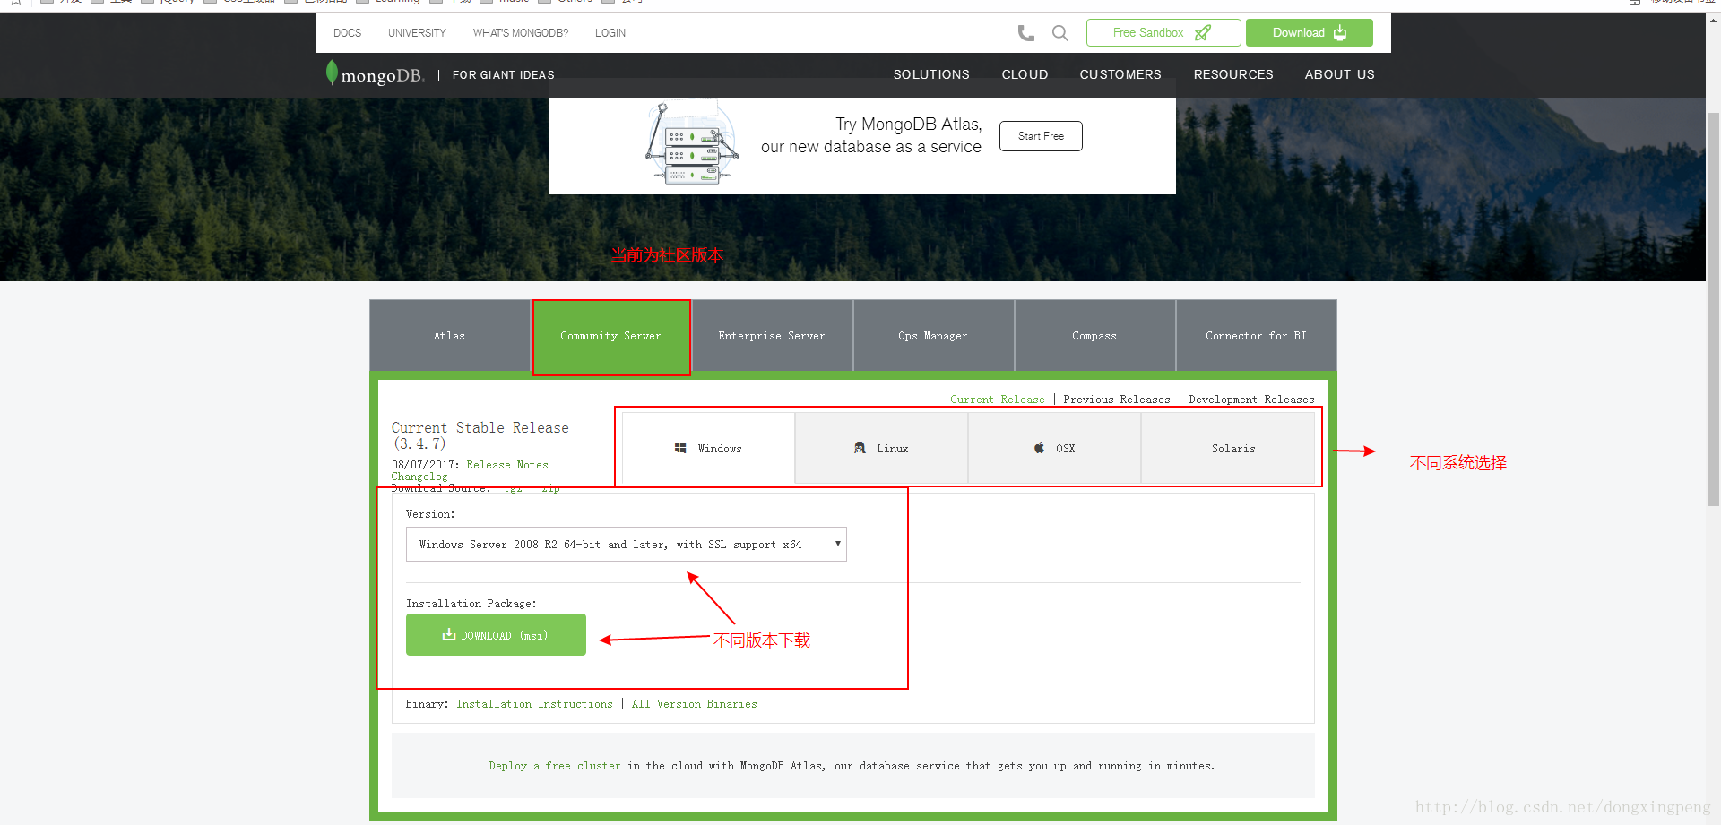Image resolution: width=1721 pixels, height=825 pixels.
Task: Click the Free Sandbox button
Action: (x=1163, y=33)
